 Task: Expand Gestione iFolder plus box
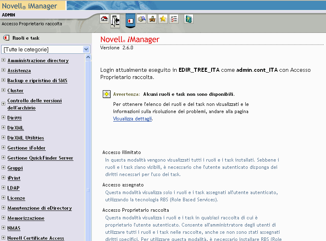pos(3,148)
